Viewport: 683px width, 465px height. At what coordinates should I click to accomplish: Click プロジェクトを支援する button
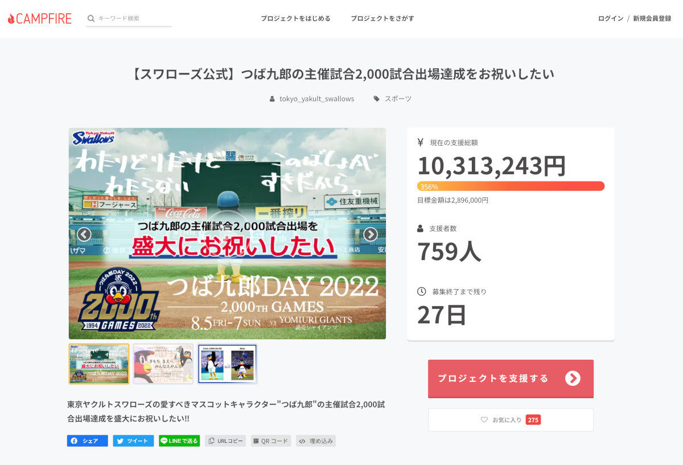511,378
